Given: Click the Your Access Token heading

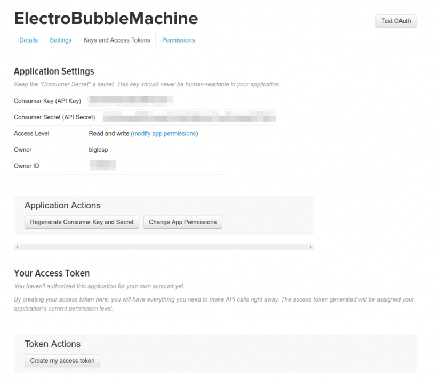Looking at the screenshot, I should (52, 273).
